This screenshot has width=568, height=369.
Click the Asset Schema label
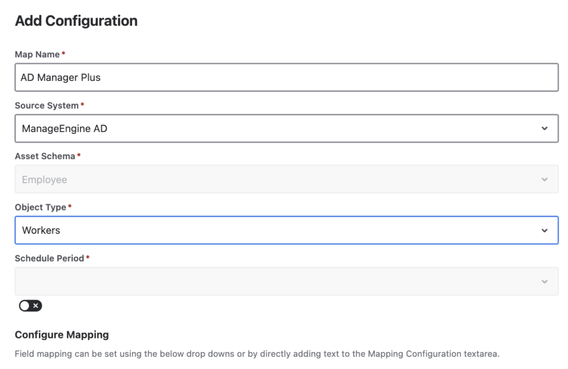[44, 156]
